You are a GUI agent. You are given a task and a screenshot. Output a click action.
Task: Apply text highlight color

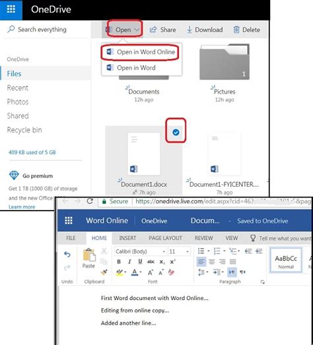tap(120, 272)
